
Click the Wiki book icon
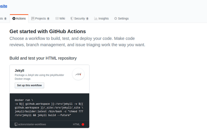click(57, 18)
